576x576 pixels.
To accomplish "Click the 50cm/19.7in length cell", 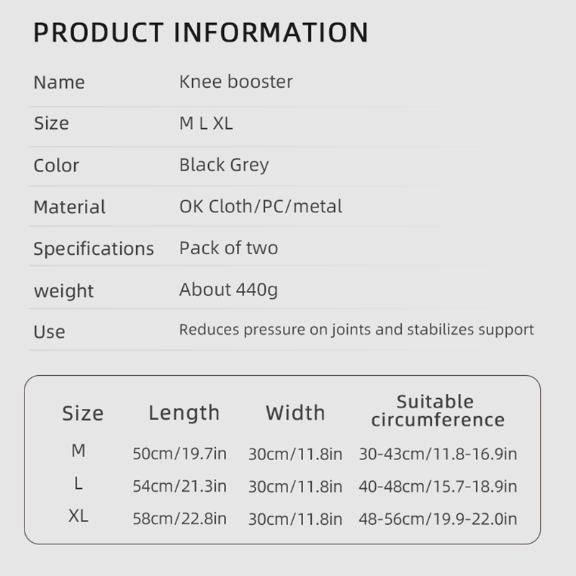I will click(179, 454).
